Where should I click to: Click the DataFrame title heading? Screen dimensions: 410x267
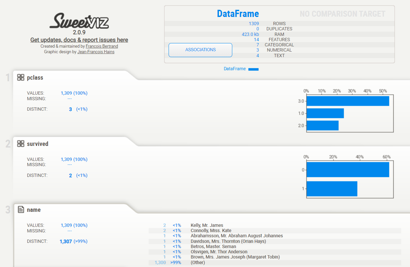(238, 14)
